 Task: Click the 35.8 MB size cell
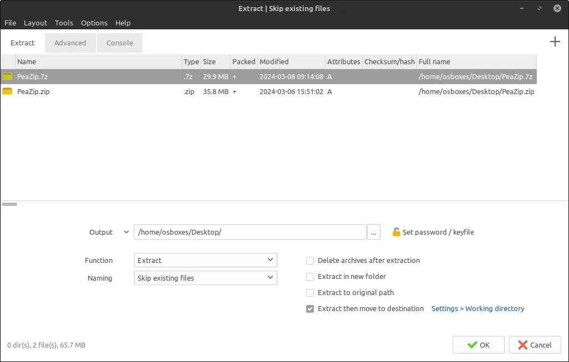click(216, 92)
